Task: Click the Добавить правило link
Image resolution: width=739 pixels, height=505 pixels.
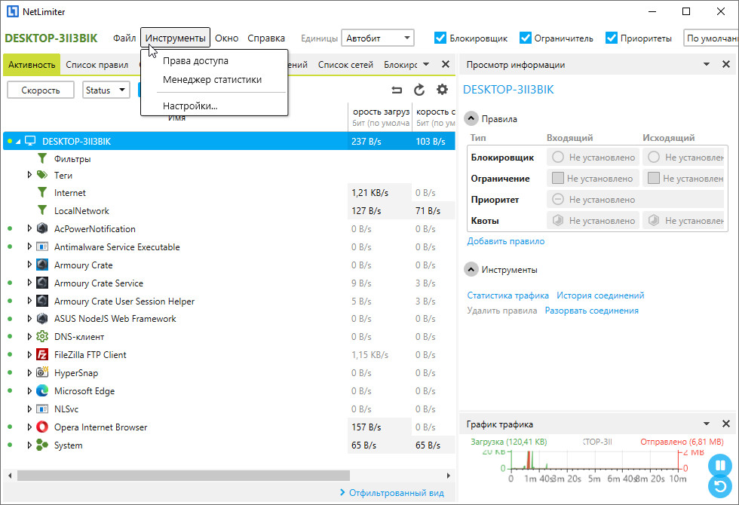Action: pyautogui.click(x=505, y=241)
